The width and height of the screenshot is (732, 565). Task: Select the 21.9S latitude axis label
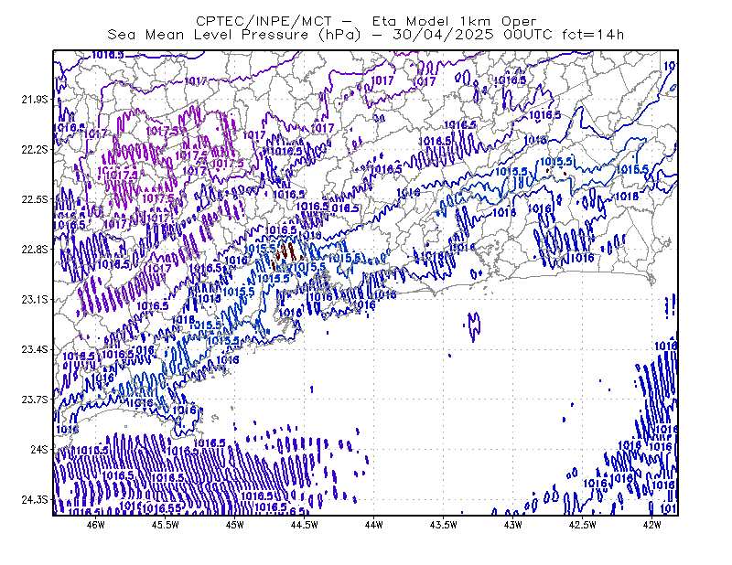pyautogui.click(x=35, y=100)
